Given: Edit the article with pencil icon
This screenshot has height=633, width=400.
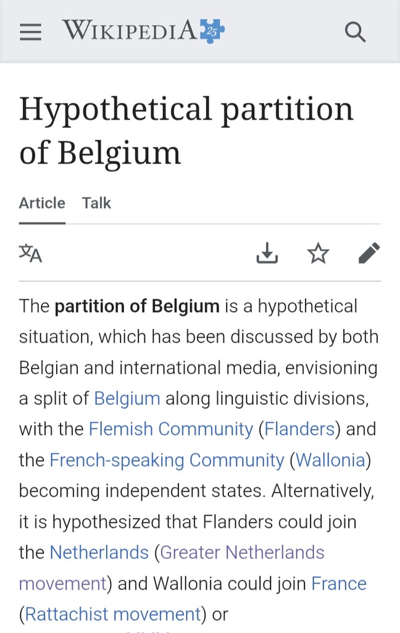Looking at the screenshot, I should 369,253.
